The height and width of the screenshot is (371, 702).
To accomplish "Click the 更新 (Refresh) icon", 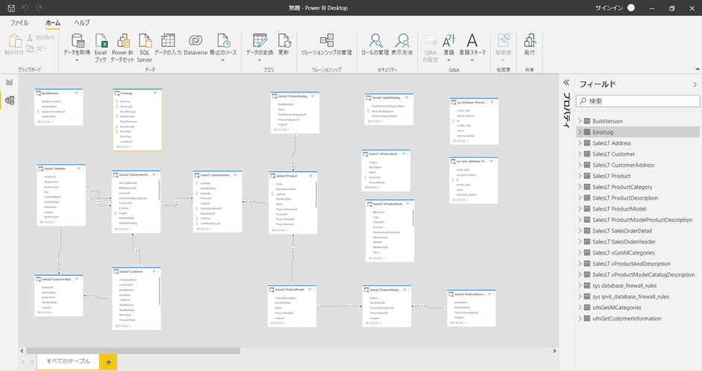I will 283,41.
